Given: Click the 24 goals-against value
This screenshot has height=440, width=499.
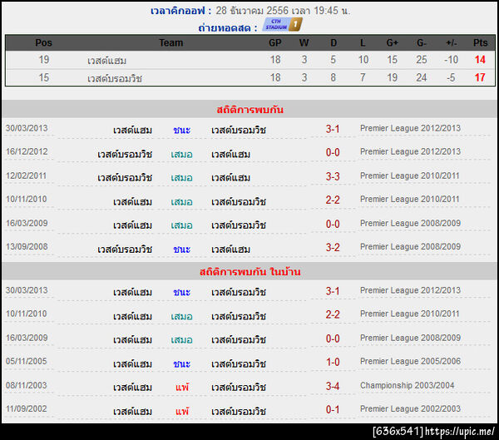Looking at the screenshot, I should pyautogui.click(x=422, y=77).
